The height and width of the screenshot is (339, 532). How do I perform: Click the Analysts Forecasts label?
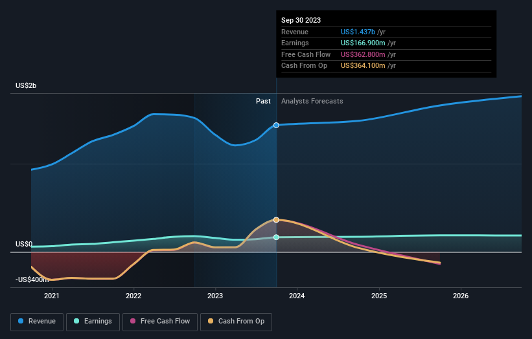click(x=312, y=102)
